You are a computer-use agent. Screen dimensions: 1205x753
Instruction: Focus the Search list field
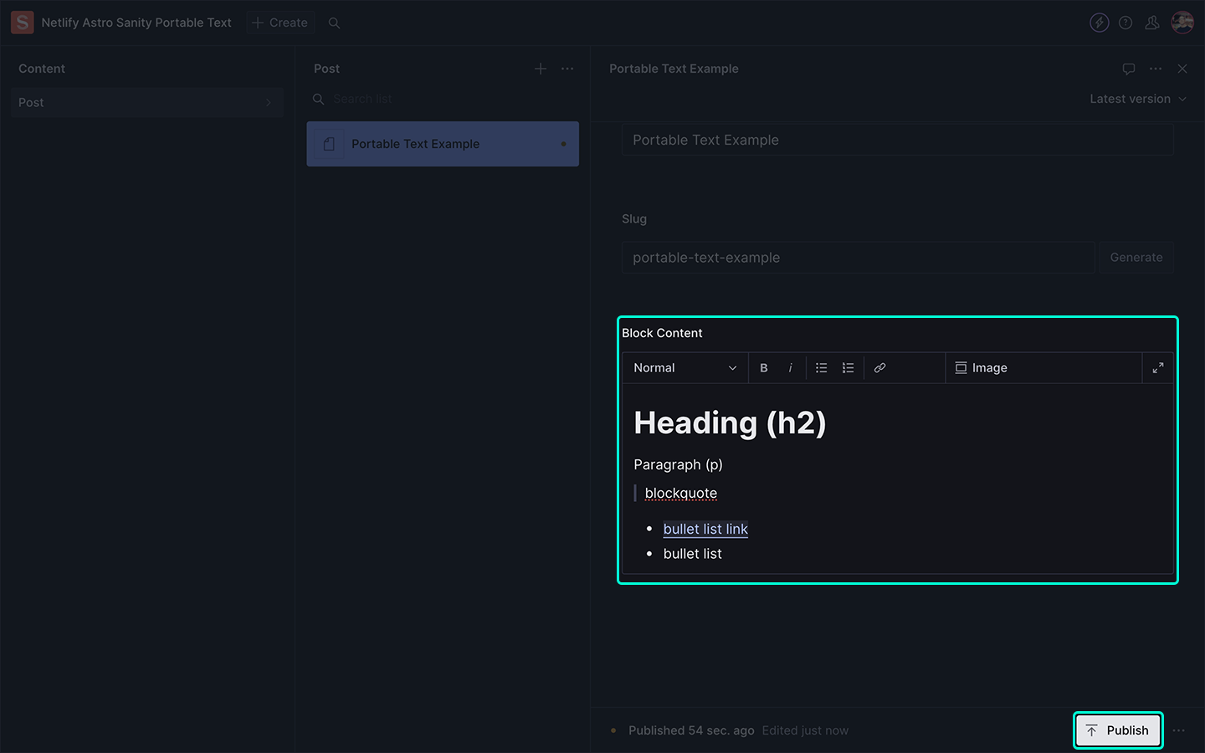point(443,99)
